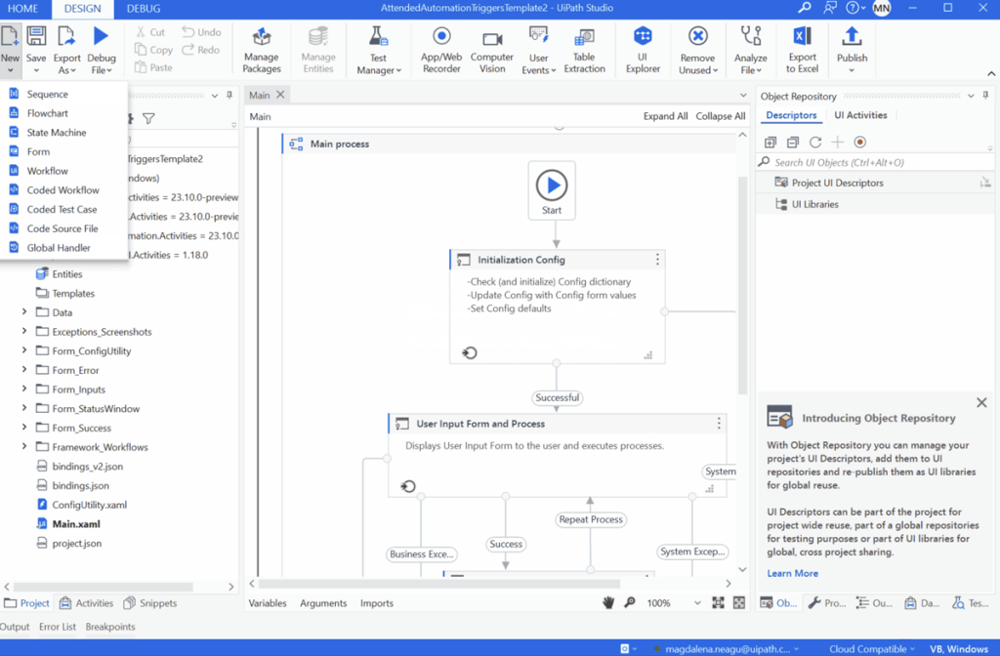Open Main.xaml in project tree
The width and height of the screenshot is (1000, 656).
click(76, 524)
